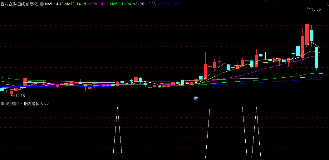Select the MA120: 13.06 label
Image resolution: width=329 pixels, height=160 pixels.
click(x=144, y=4)
